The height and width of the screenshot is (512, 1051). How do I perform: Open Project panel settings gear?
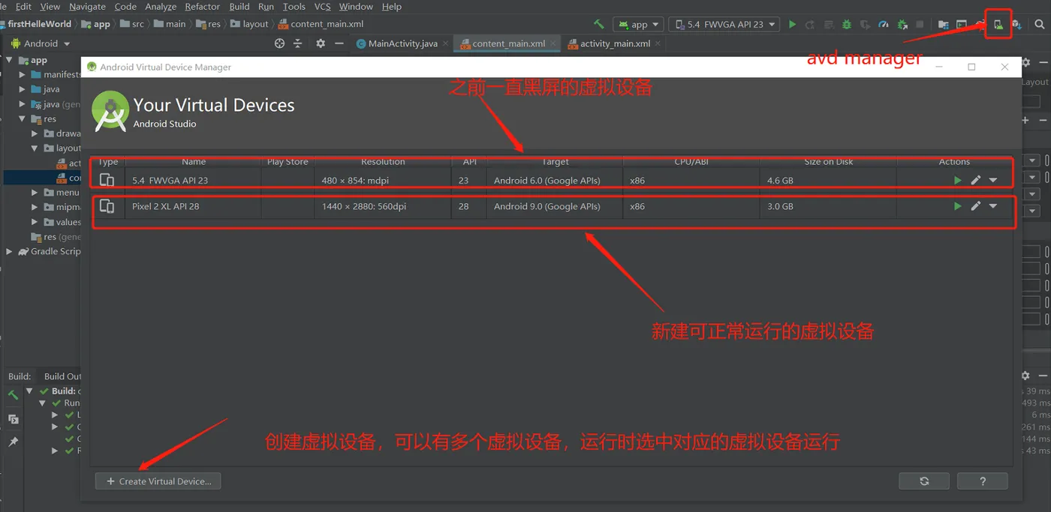click(321, 43)
